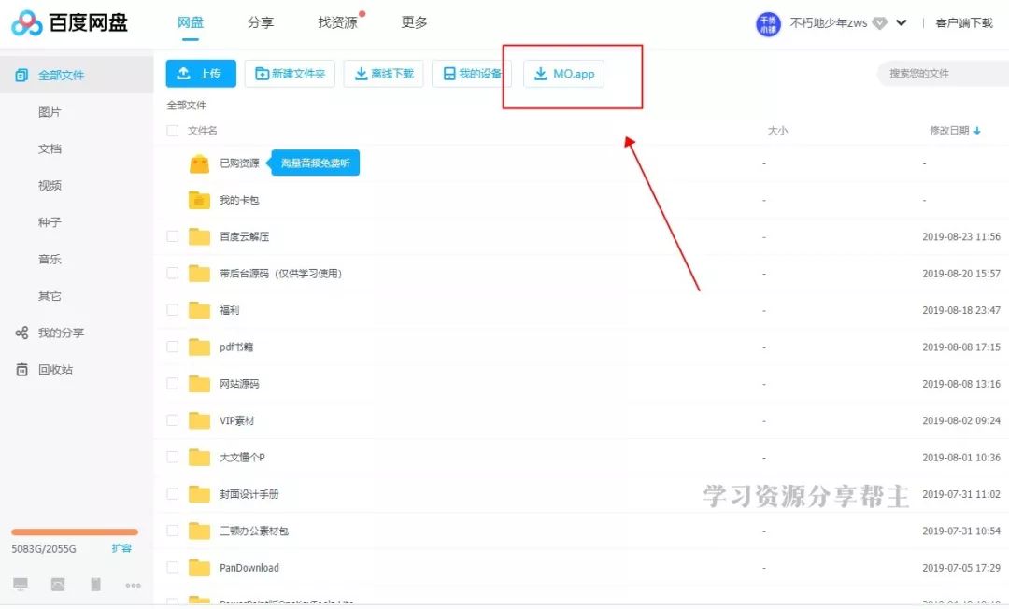Open the 离线下载 (offline download) tool
This screenshot has width=1009, height=609.
click(x=383, y=73)
